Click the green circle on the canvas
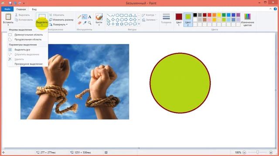 point(180,83)
